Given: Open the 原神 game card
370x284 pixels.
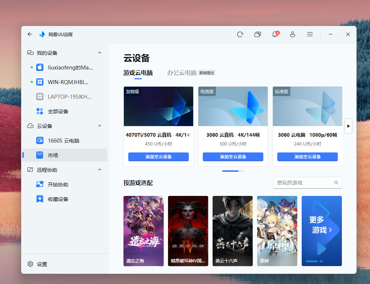Looking at the screenshot, I should point(277,231).
